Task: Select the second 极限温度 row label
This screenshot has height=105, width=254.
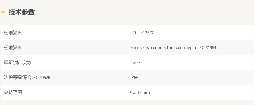Action: pos(13,47)
